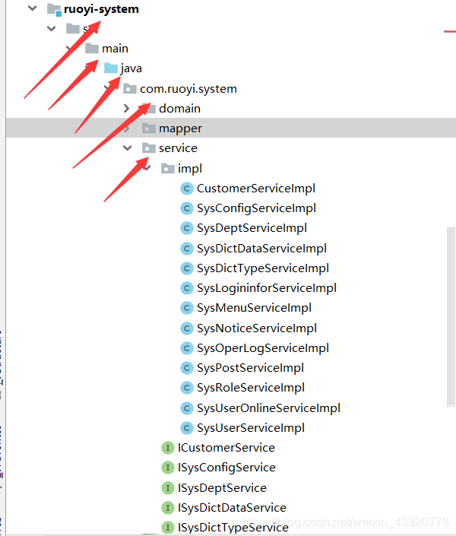Click the SysConfigServiceImpl class icon
The image size is (456, 536).
coord(187,208)
